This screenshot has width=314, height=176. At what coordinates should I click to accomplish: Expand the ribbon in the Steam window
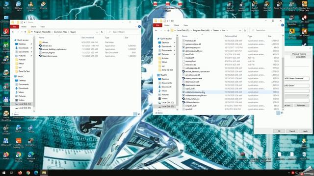click(136, 26)
